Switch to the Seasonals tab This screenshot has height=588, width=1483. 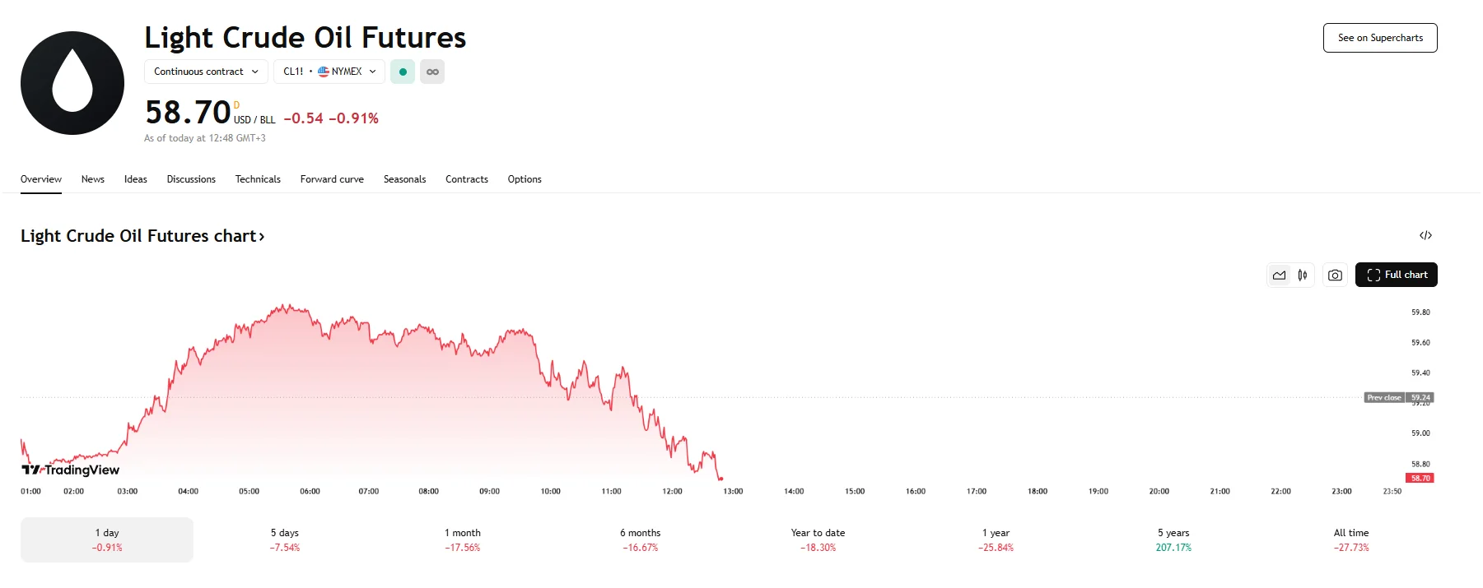tap(404, 179)
